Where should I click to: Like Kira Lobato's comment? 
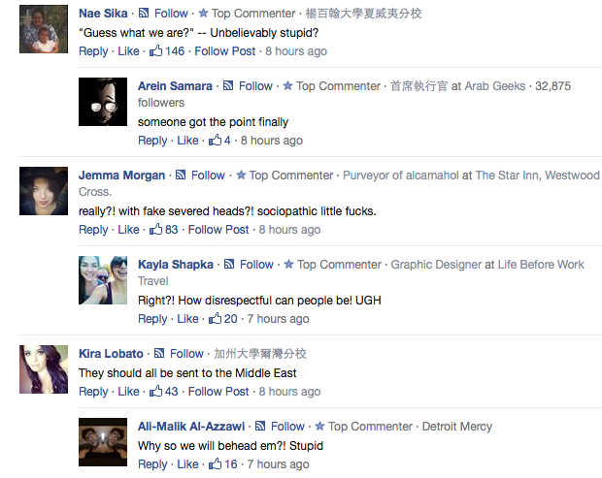click(128, 392)
